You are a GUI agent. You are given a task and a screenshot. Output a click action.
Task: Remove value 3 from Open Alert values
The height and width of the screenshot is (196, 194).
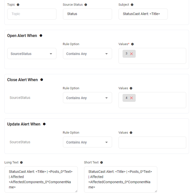[x=131, y=54]
